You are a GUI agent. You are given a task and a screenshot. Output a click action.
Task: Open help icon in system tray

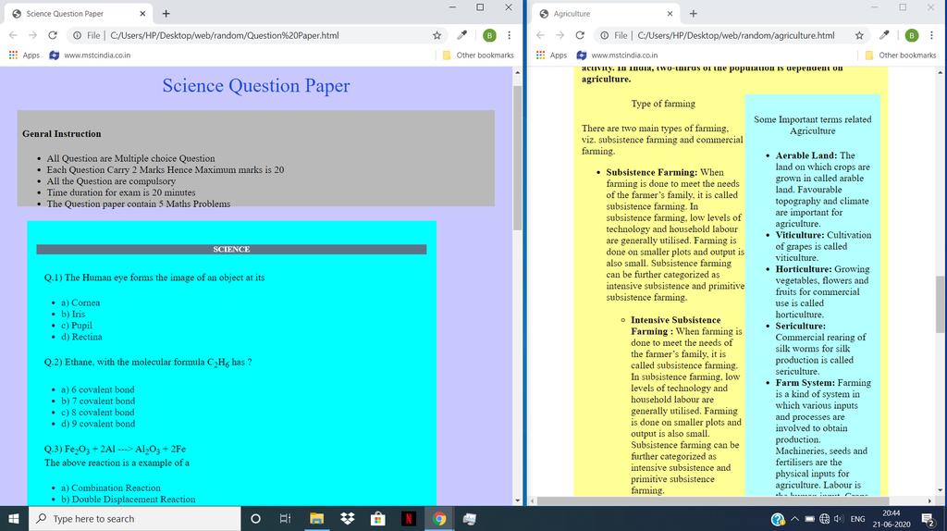[x=778, y=519]
